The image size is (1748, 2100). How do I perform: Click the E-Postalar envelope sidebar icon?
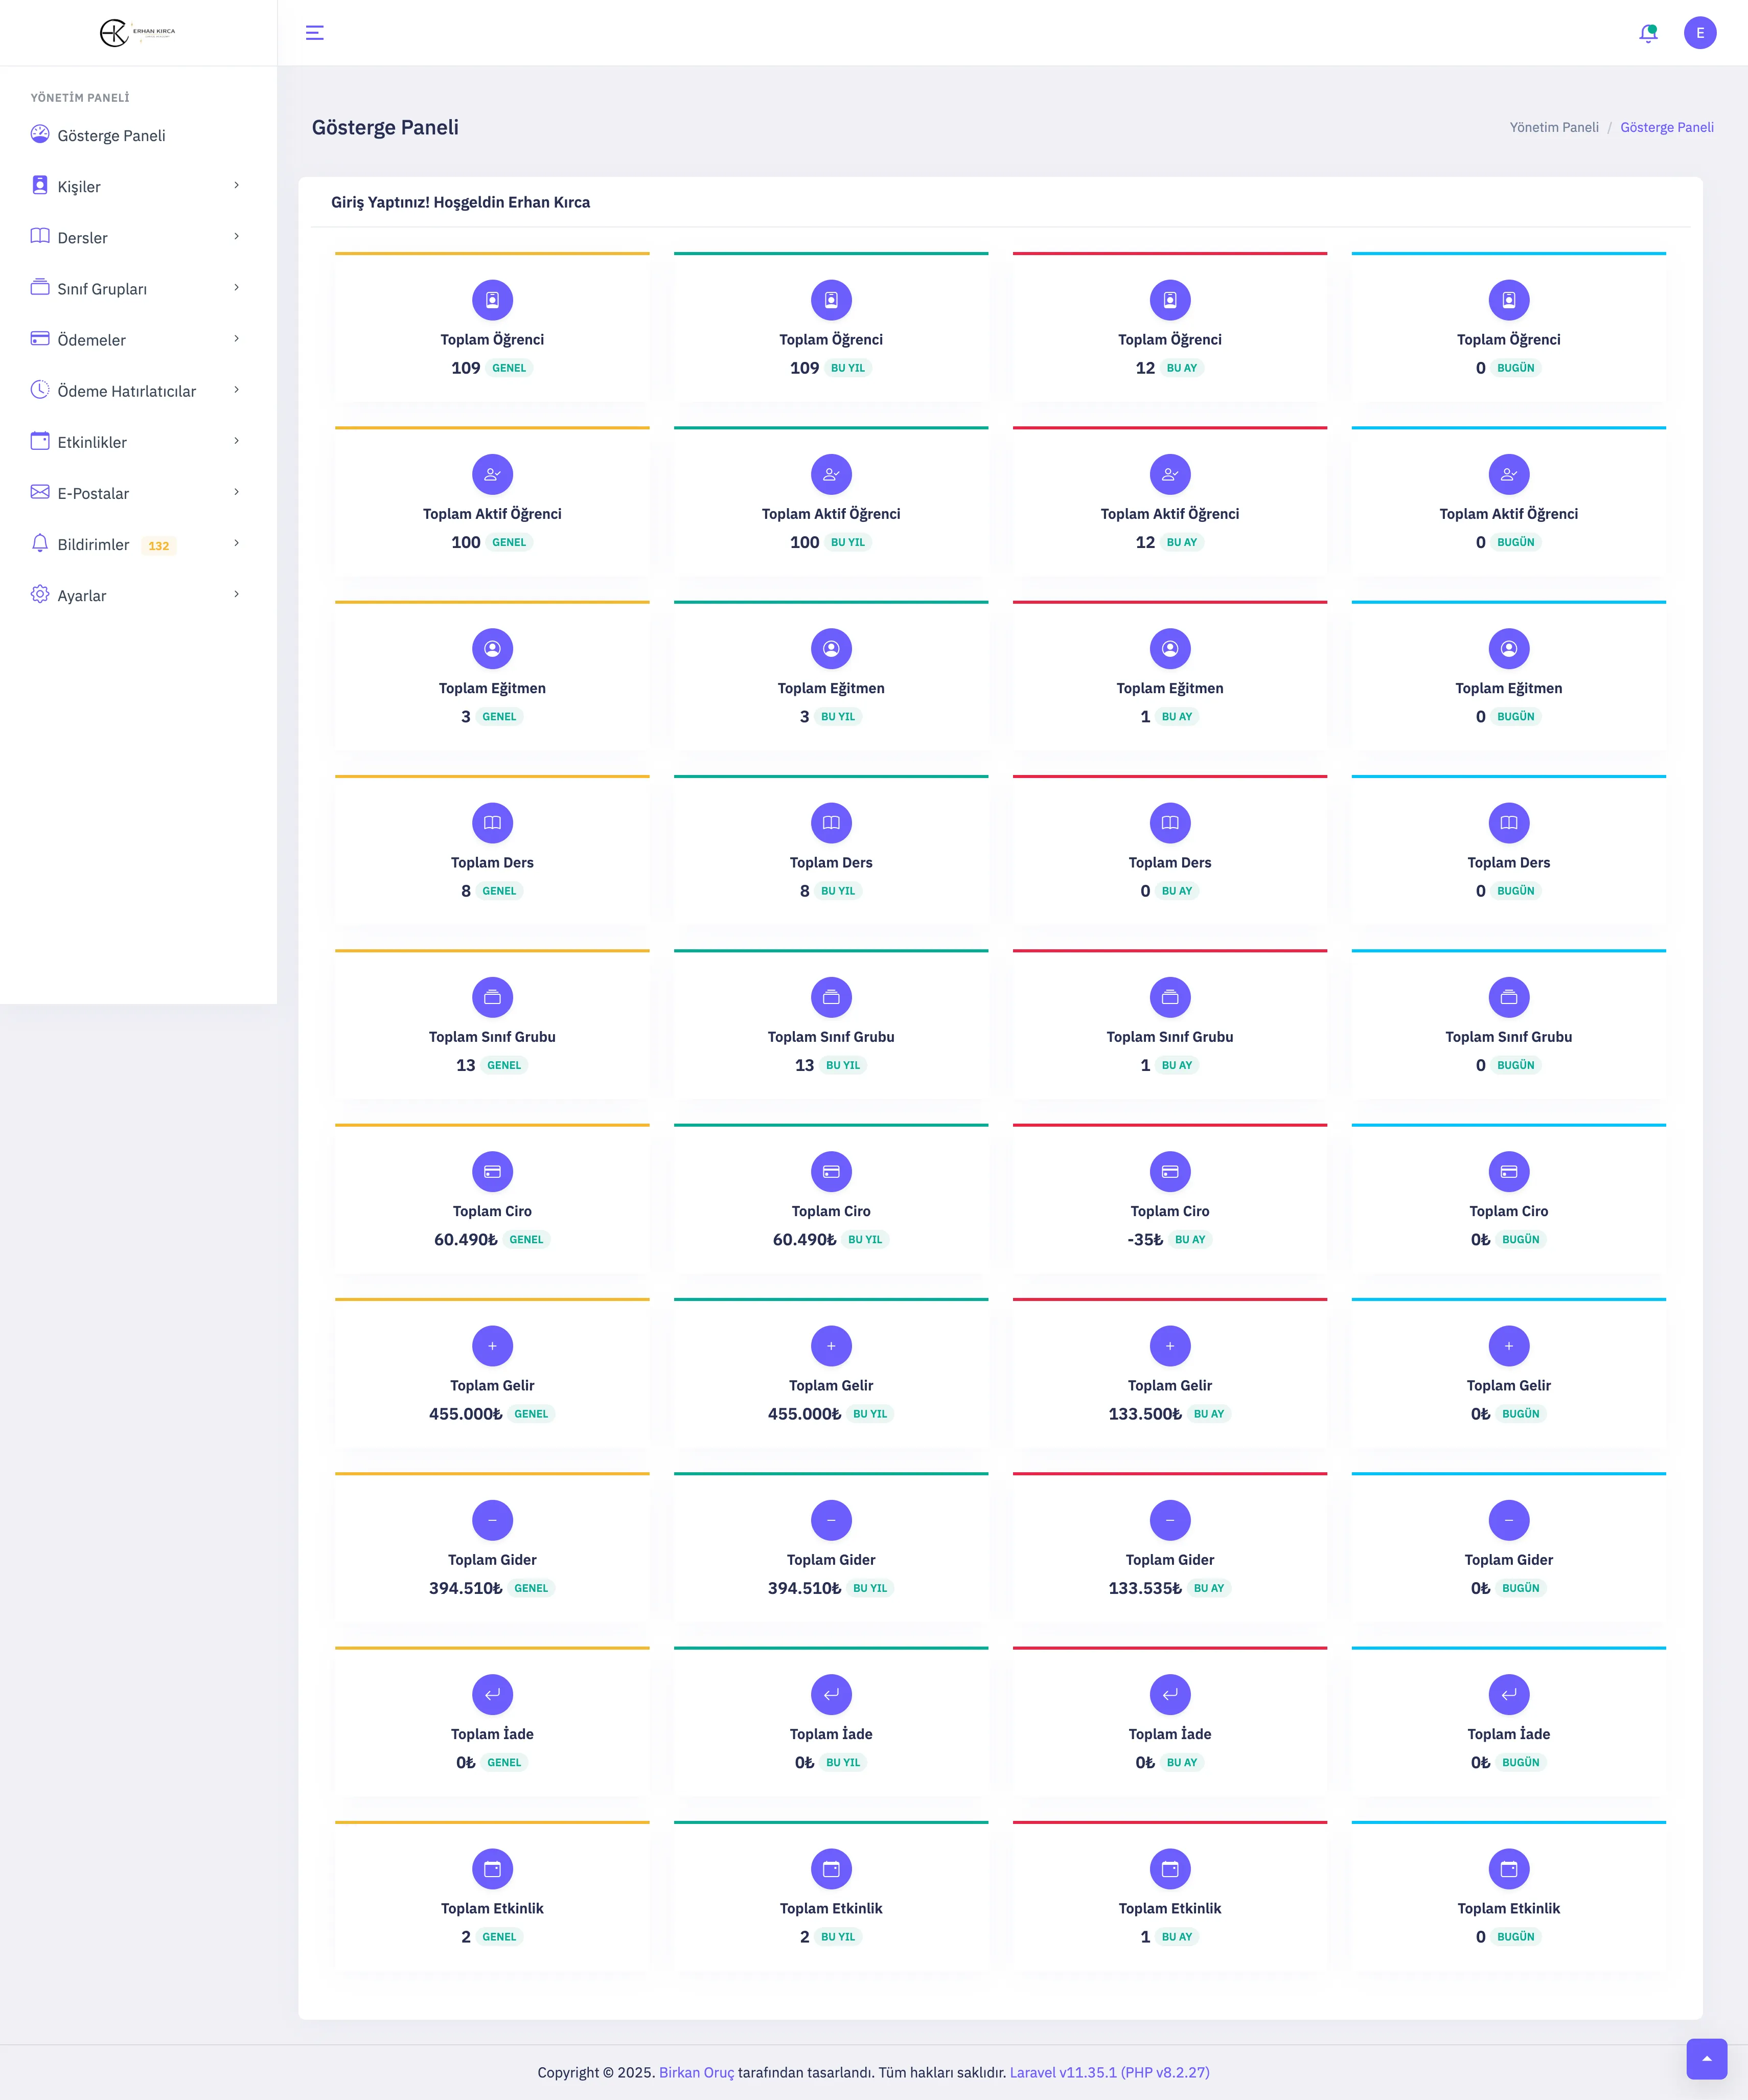point(40,492)
